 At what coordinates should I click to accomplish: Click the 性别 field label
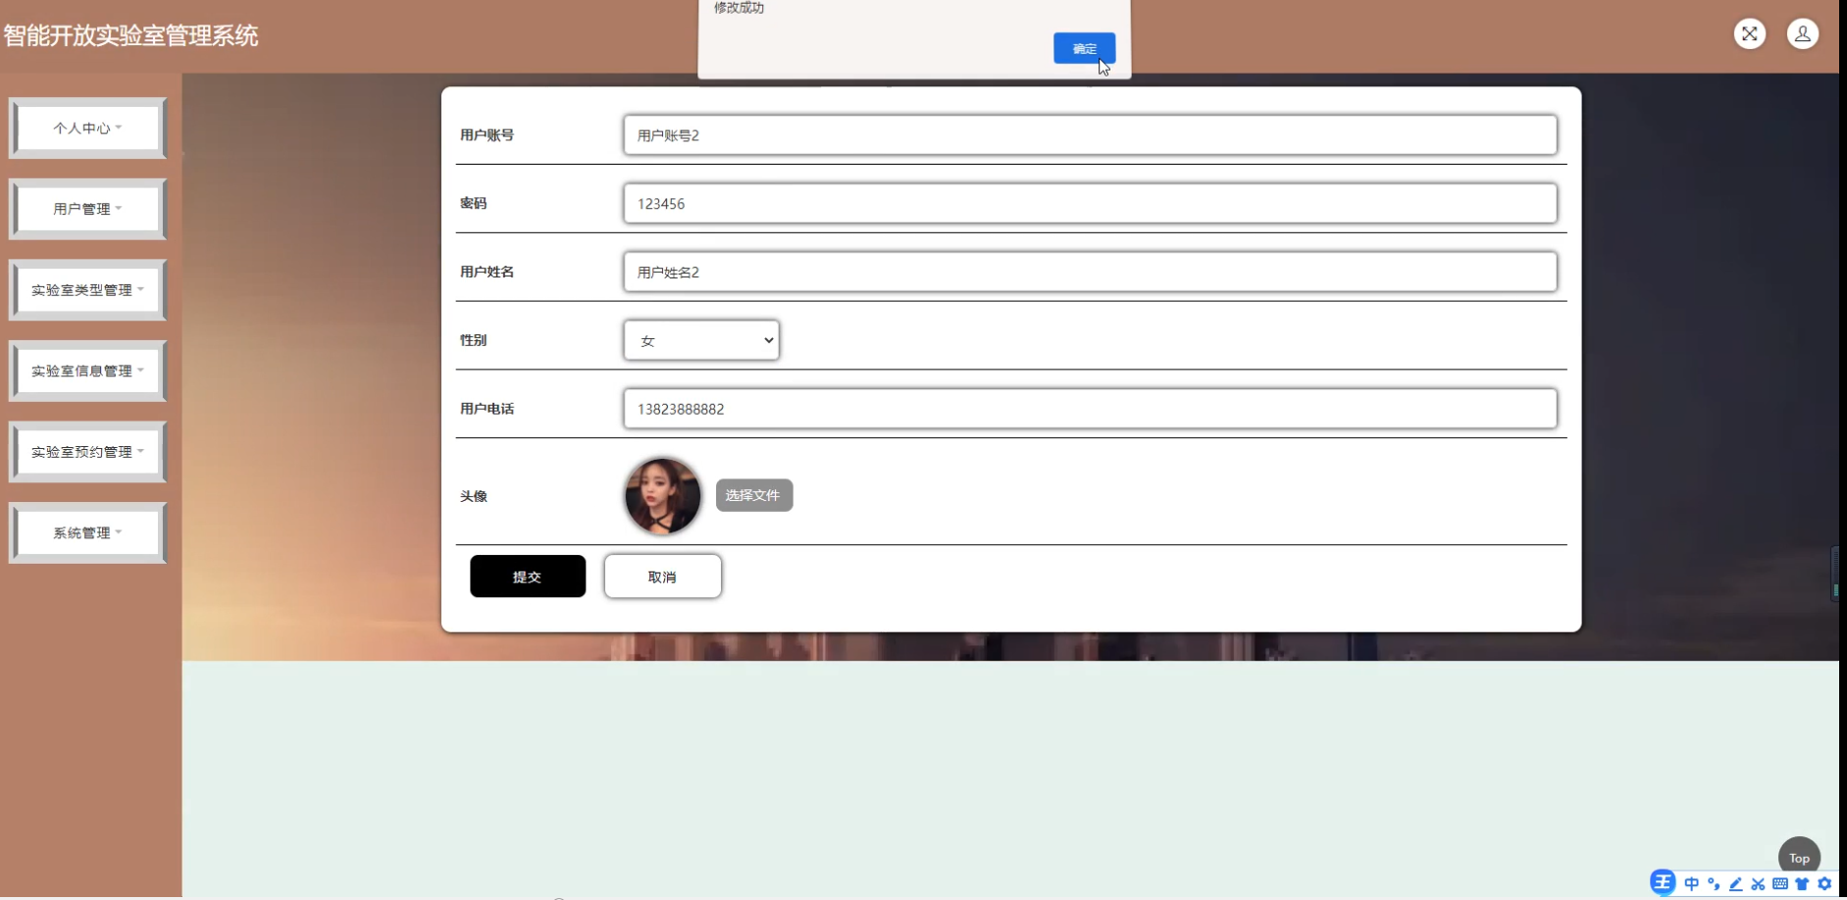pos(474,340)
